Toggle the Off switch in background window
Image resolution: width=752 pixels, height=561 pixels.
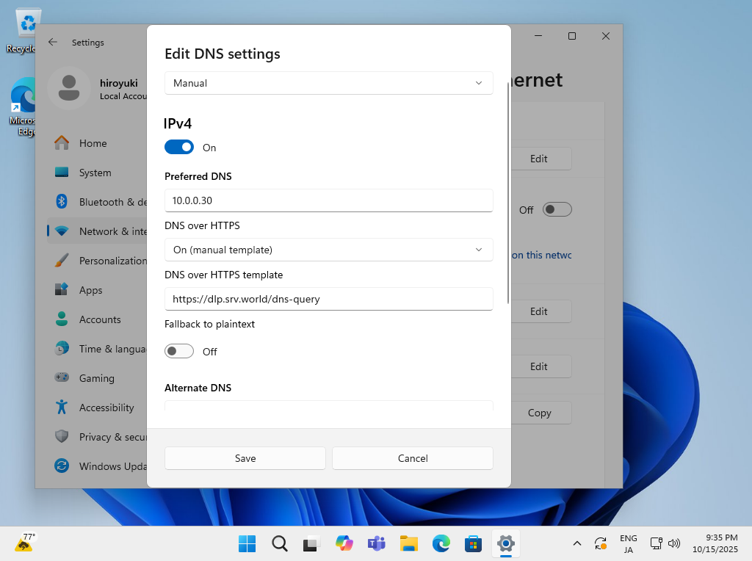coord(557,210)
